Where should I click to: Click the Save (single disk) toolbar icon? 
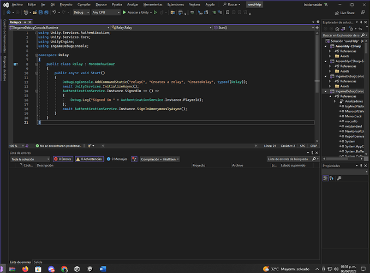[40, 12]
